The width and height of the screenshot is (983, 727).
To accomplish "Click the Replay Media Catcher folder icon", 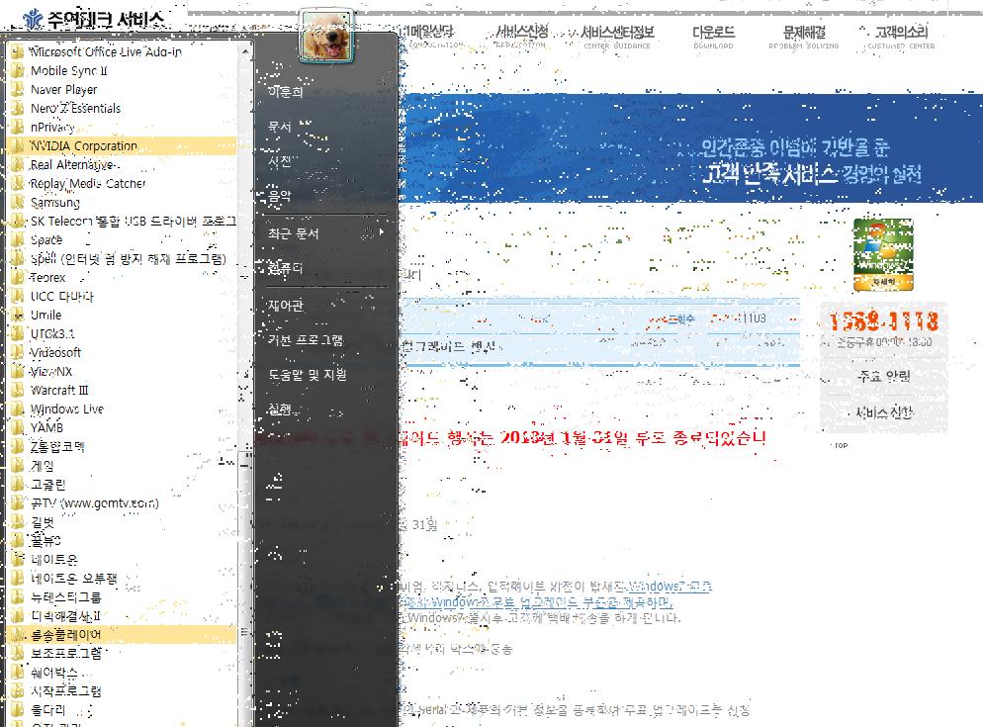I will pos(18,183).
